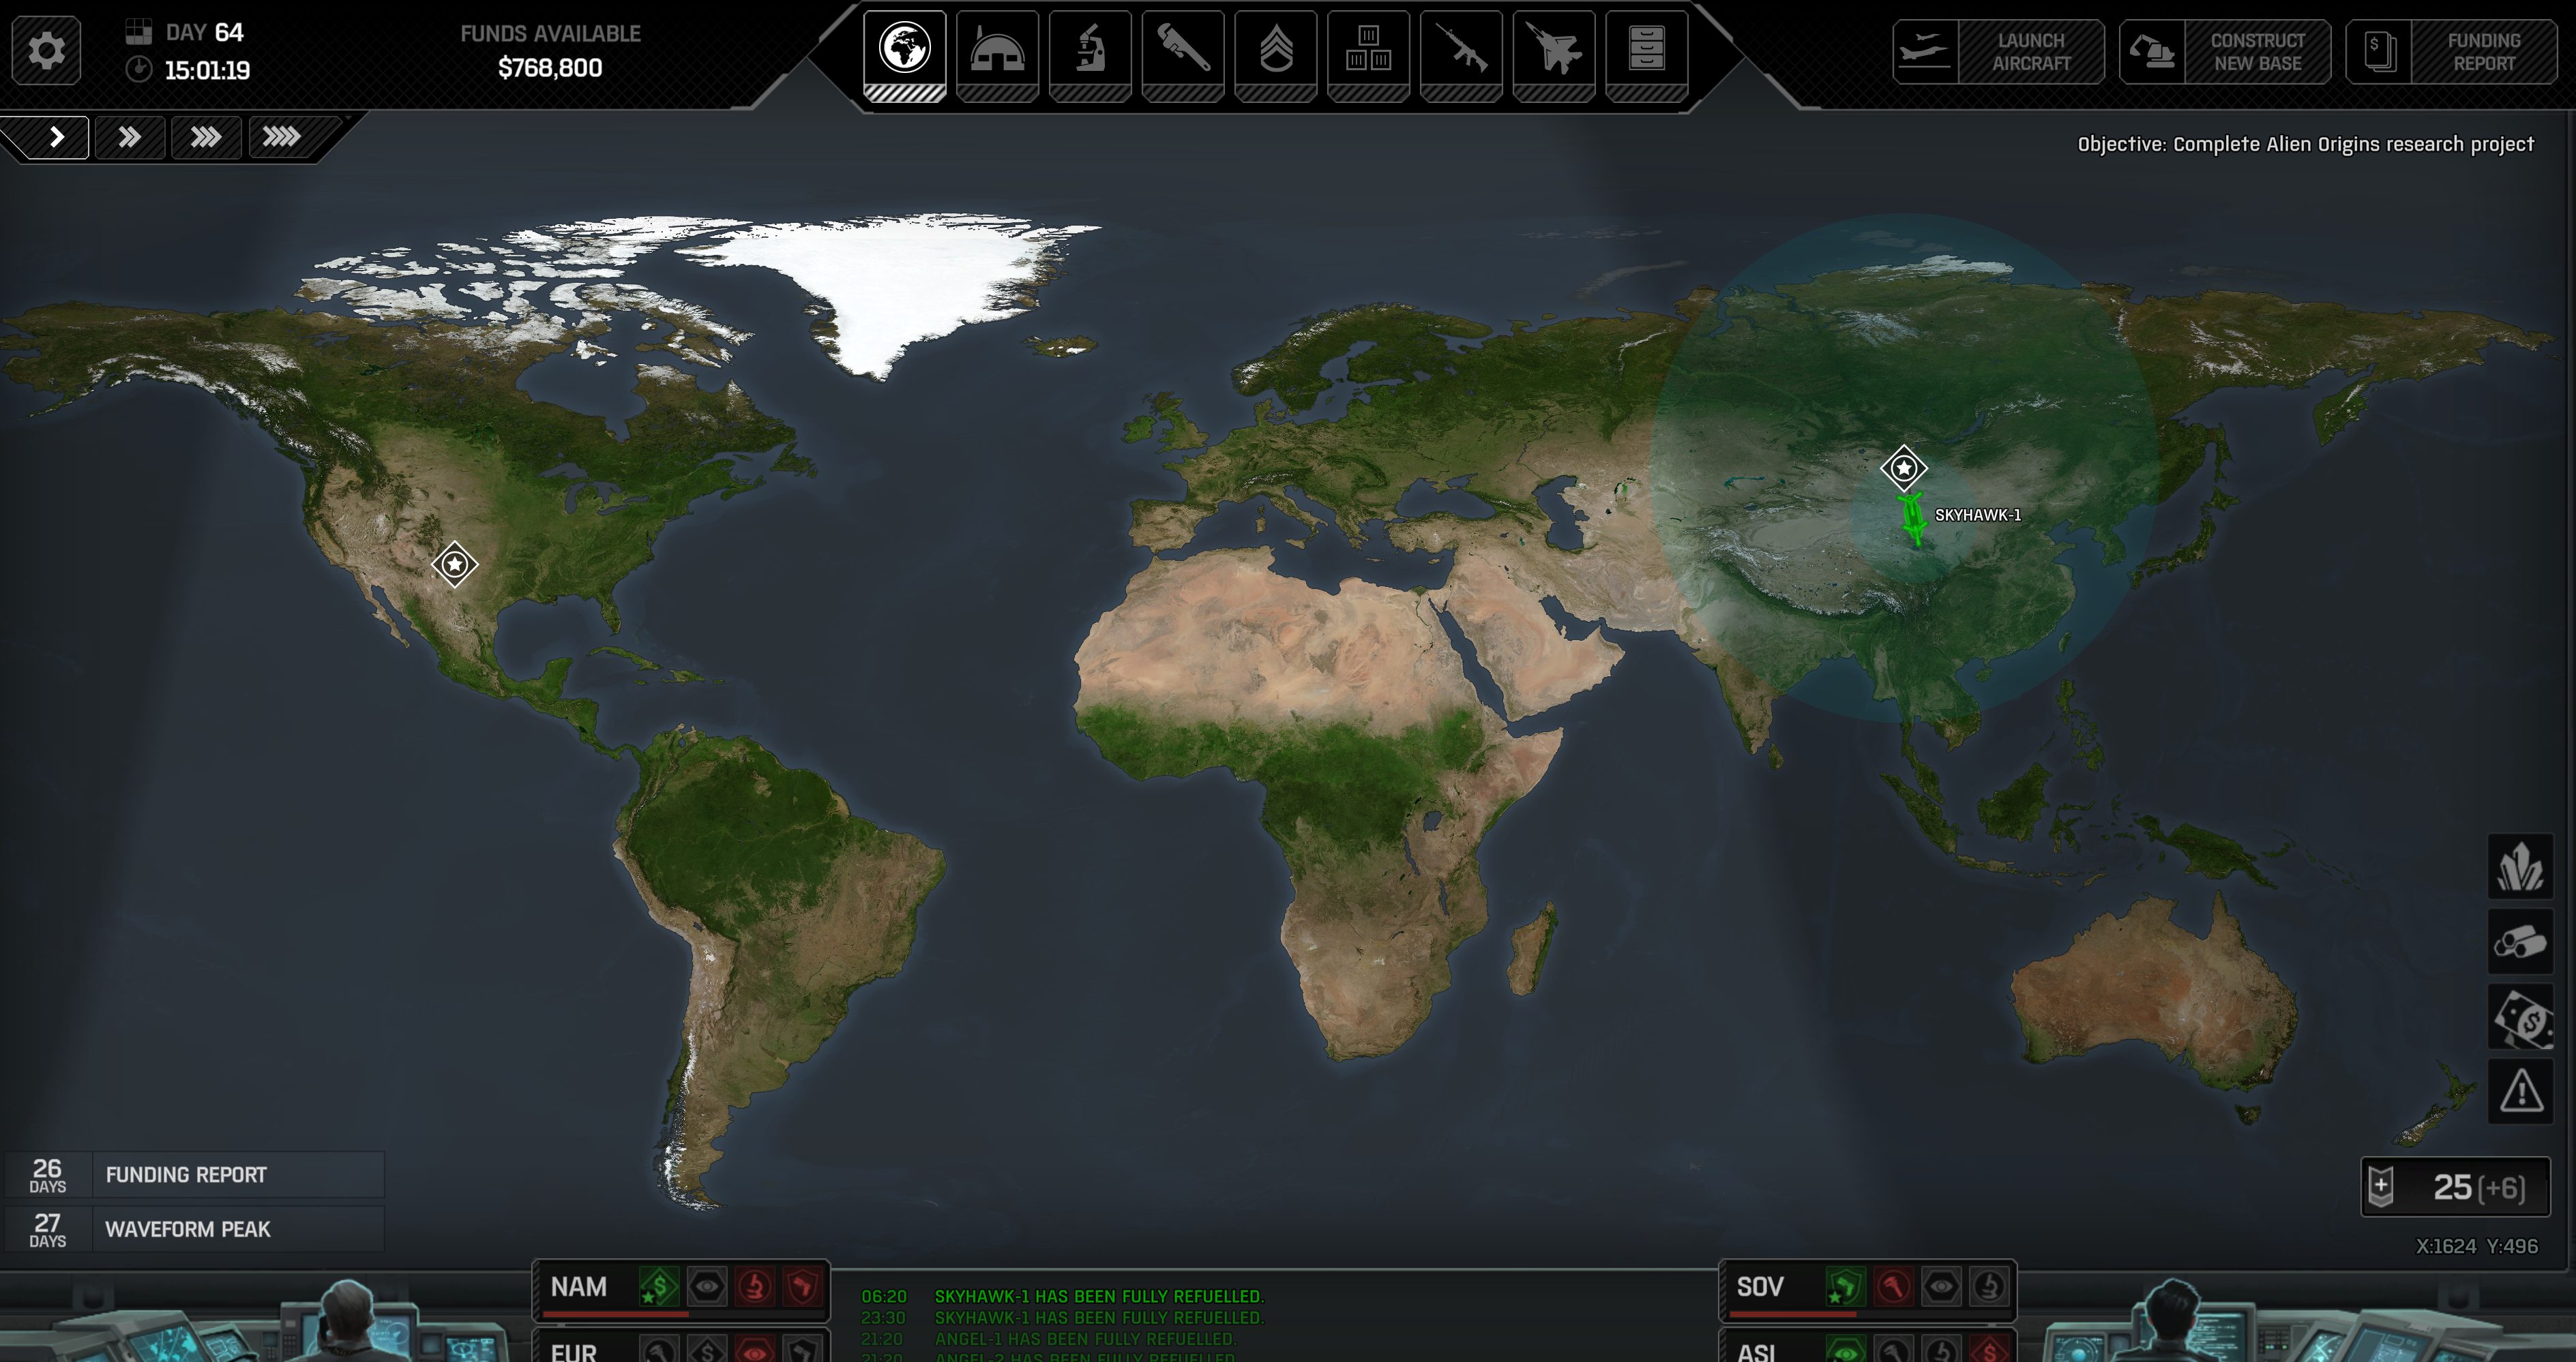Click the Construct New Base button
2576x1362 pixels.
coord(2225,52)
